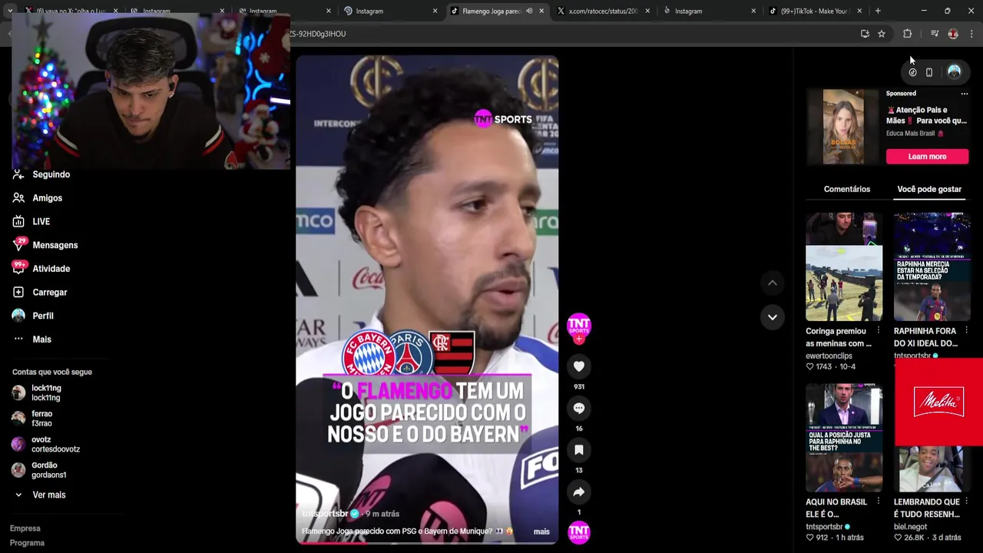Image resolution: width=983 pixels, height=553 pixels.
Task: Expand caption with mais
Action: (x=541, y=531)
